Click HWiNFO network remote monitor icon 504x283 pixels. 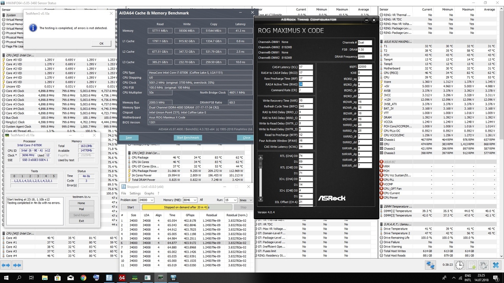430,265
